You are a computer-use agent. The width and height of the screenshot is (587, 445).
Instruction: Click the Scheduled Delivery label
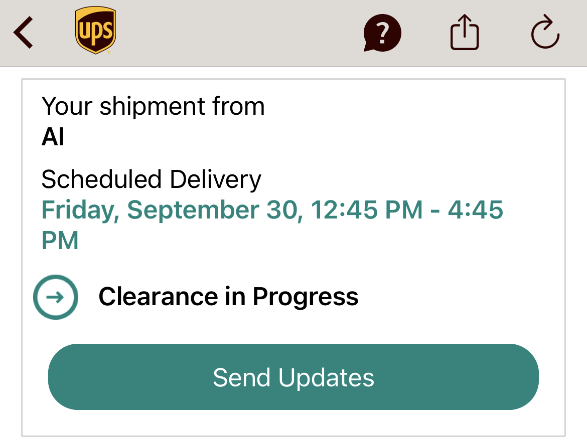151,179
